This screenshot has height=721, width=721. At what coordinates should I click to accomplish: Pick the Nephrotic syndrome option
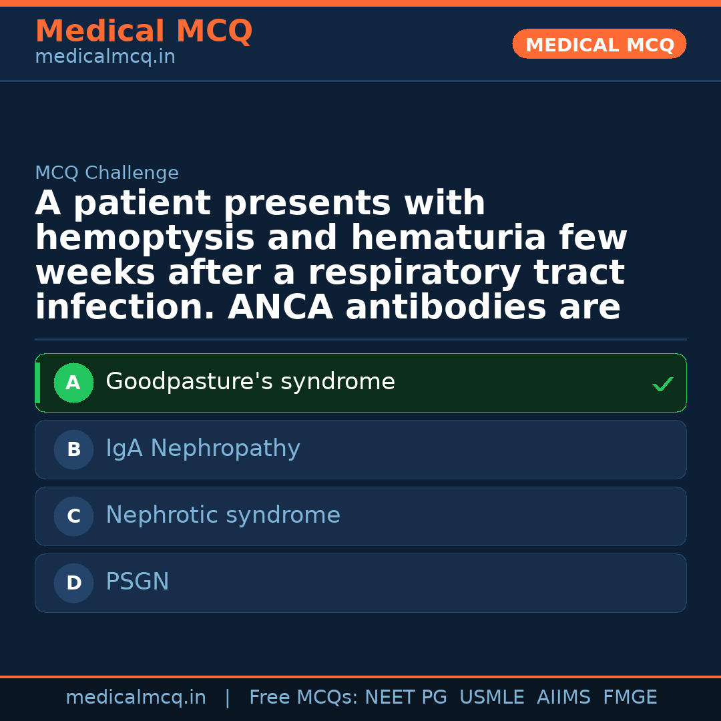click(223, 515)
